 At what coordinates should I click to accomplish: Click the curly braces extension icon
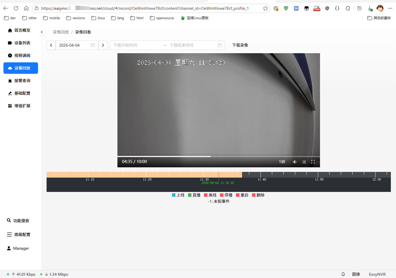click(x=337, y=8)
